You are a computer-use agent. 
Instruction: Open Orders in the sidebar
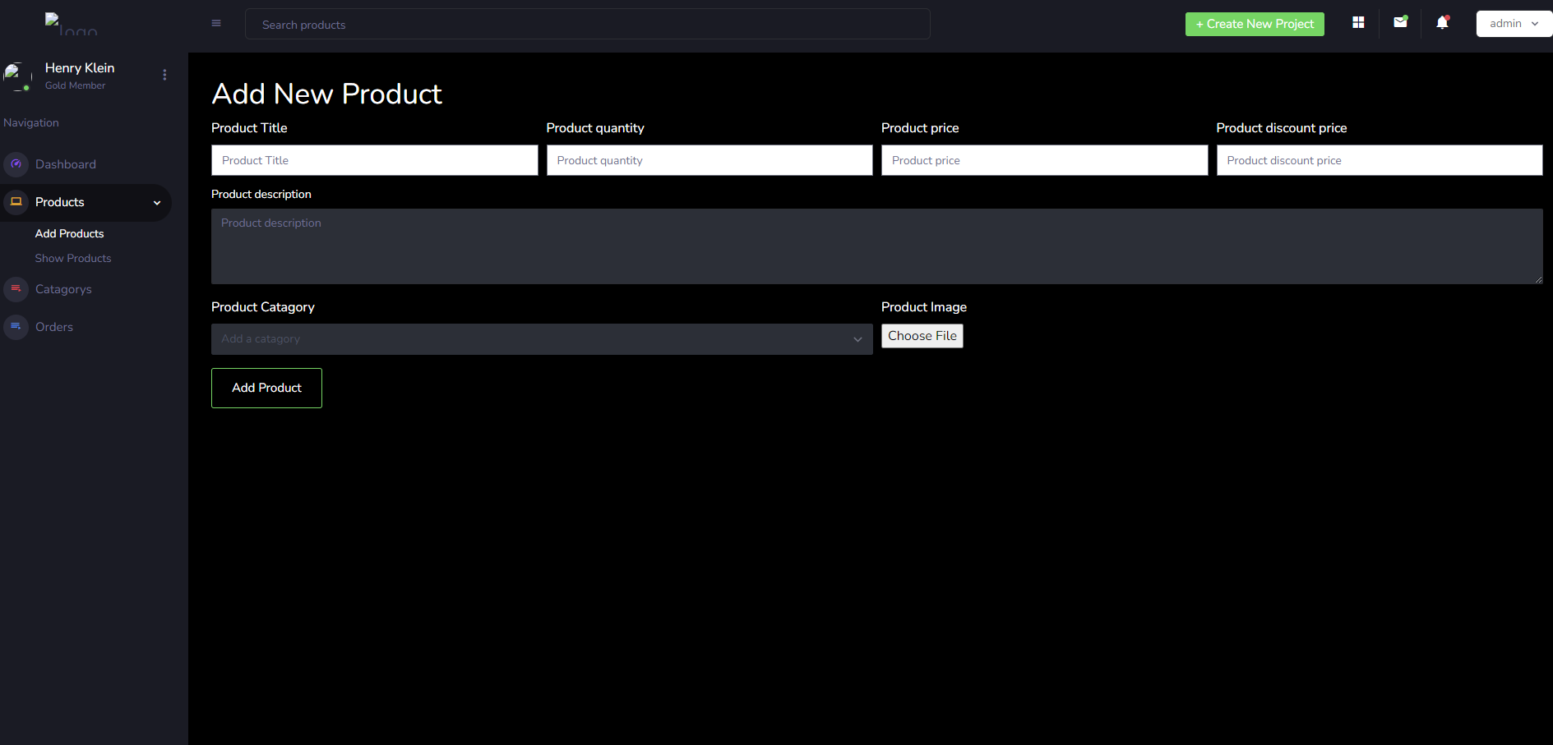54,327
